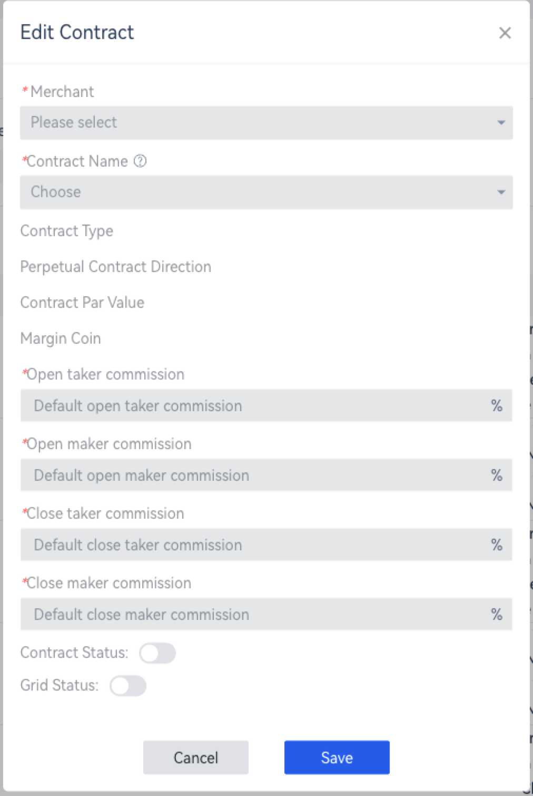Select the Default open maker commission field
The width and height of the screenshot is (533, 796).
tap(266, 475)
